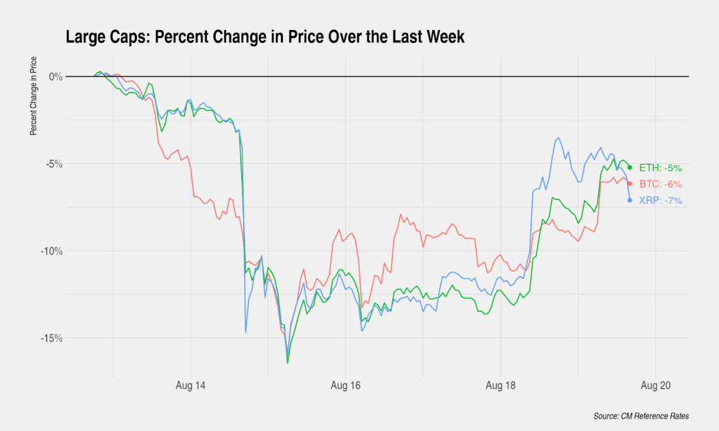Click the vertical 'Percent Change in Price' axis title
This screenshot has width=719, height=431.
(x=33, y=95)
